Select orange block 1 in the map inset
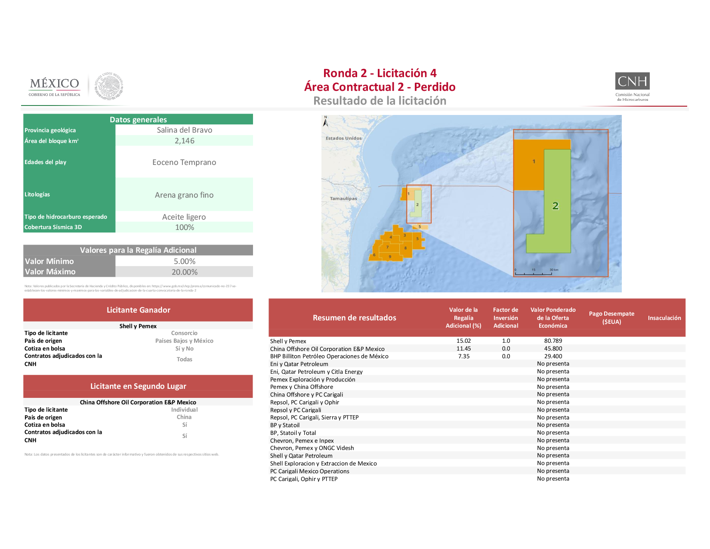This screenshot has height=549, width=710. point(528,164)
